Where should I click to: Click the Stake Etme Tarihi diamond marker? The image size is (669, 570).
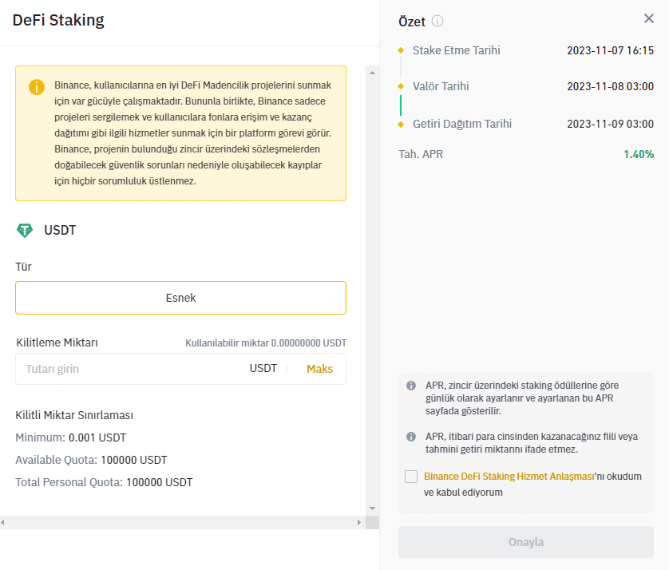(401, 50)
